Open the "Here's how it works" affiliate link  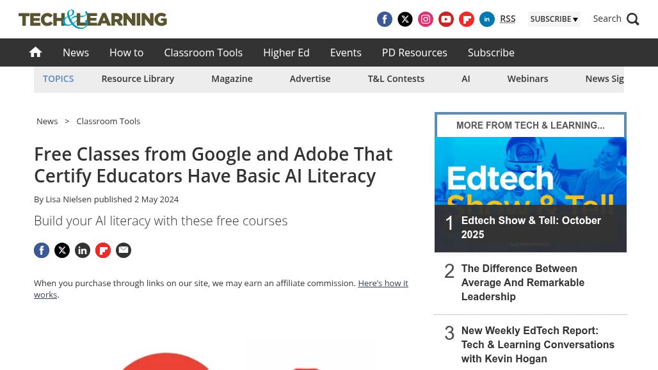point(383,283)
